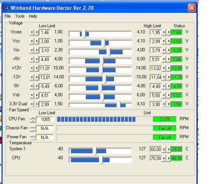The width and height of the screenshot is (216, 184).
Task: Decrease System 1 temperature high limit
Action: 164,149
